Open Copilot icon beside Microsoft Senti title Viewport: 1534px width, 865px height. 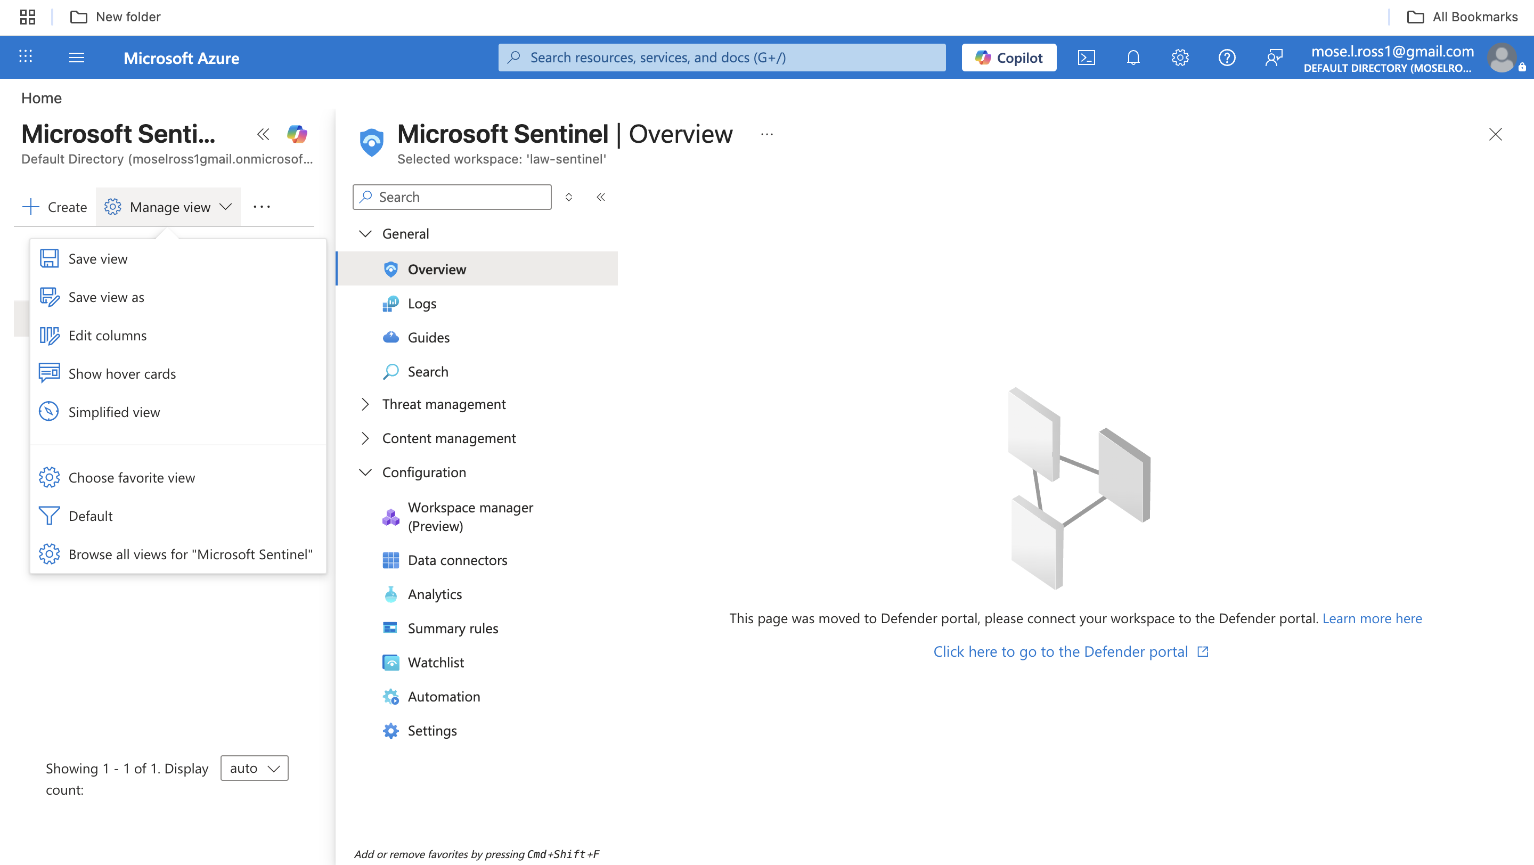click(297, 134)
